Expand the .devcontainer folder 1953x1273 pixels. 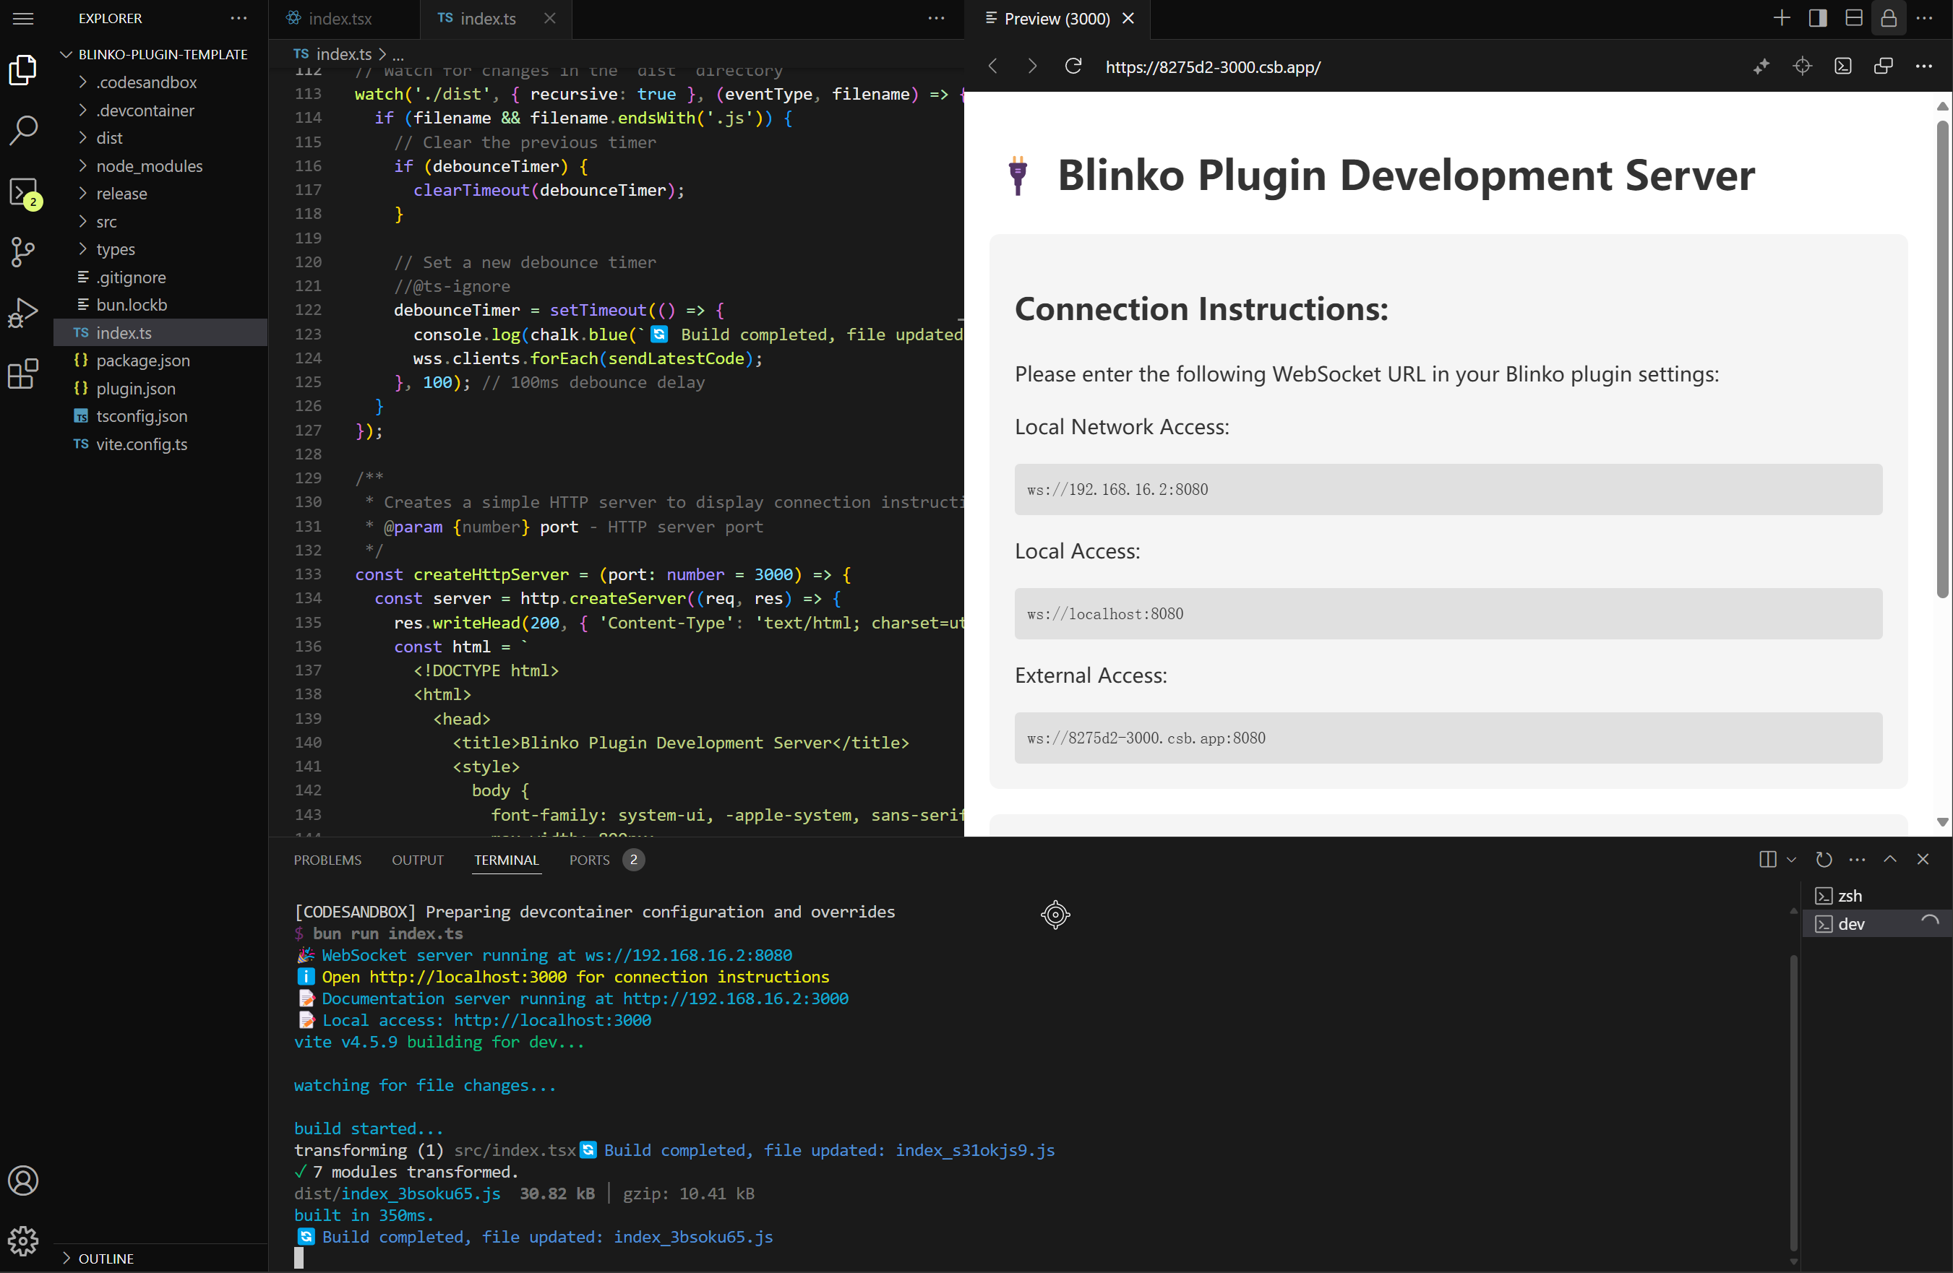(160, 110)
